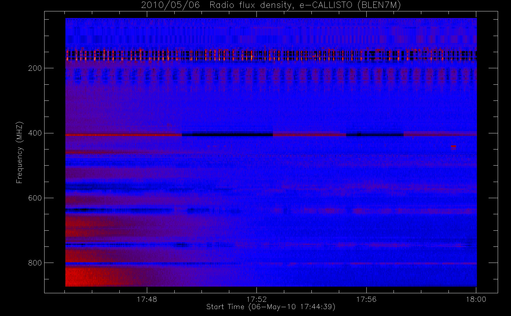Click the 17:56 time tick label

(x=366, y=299)
